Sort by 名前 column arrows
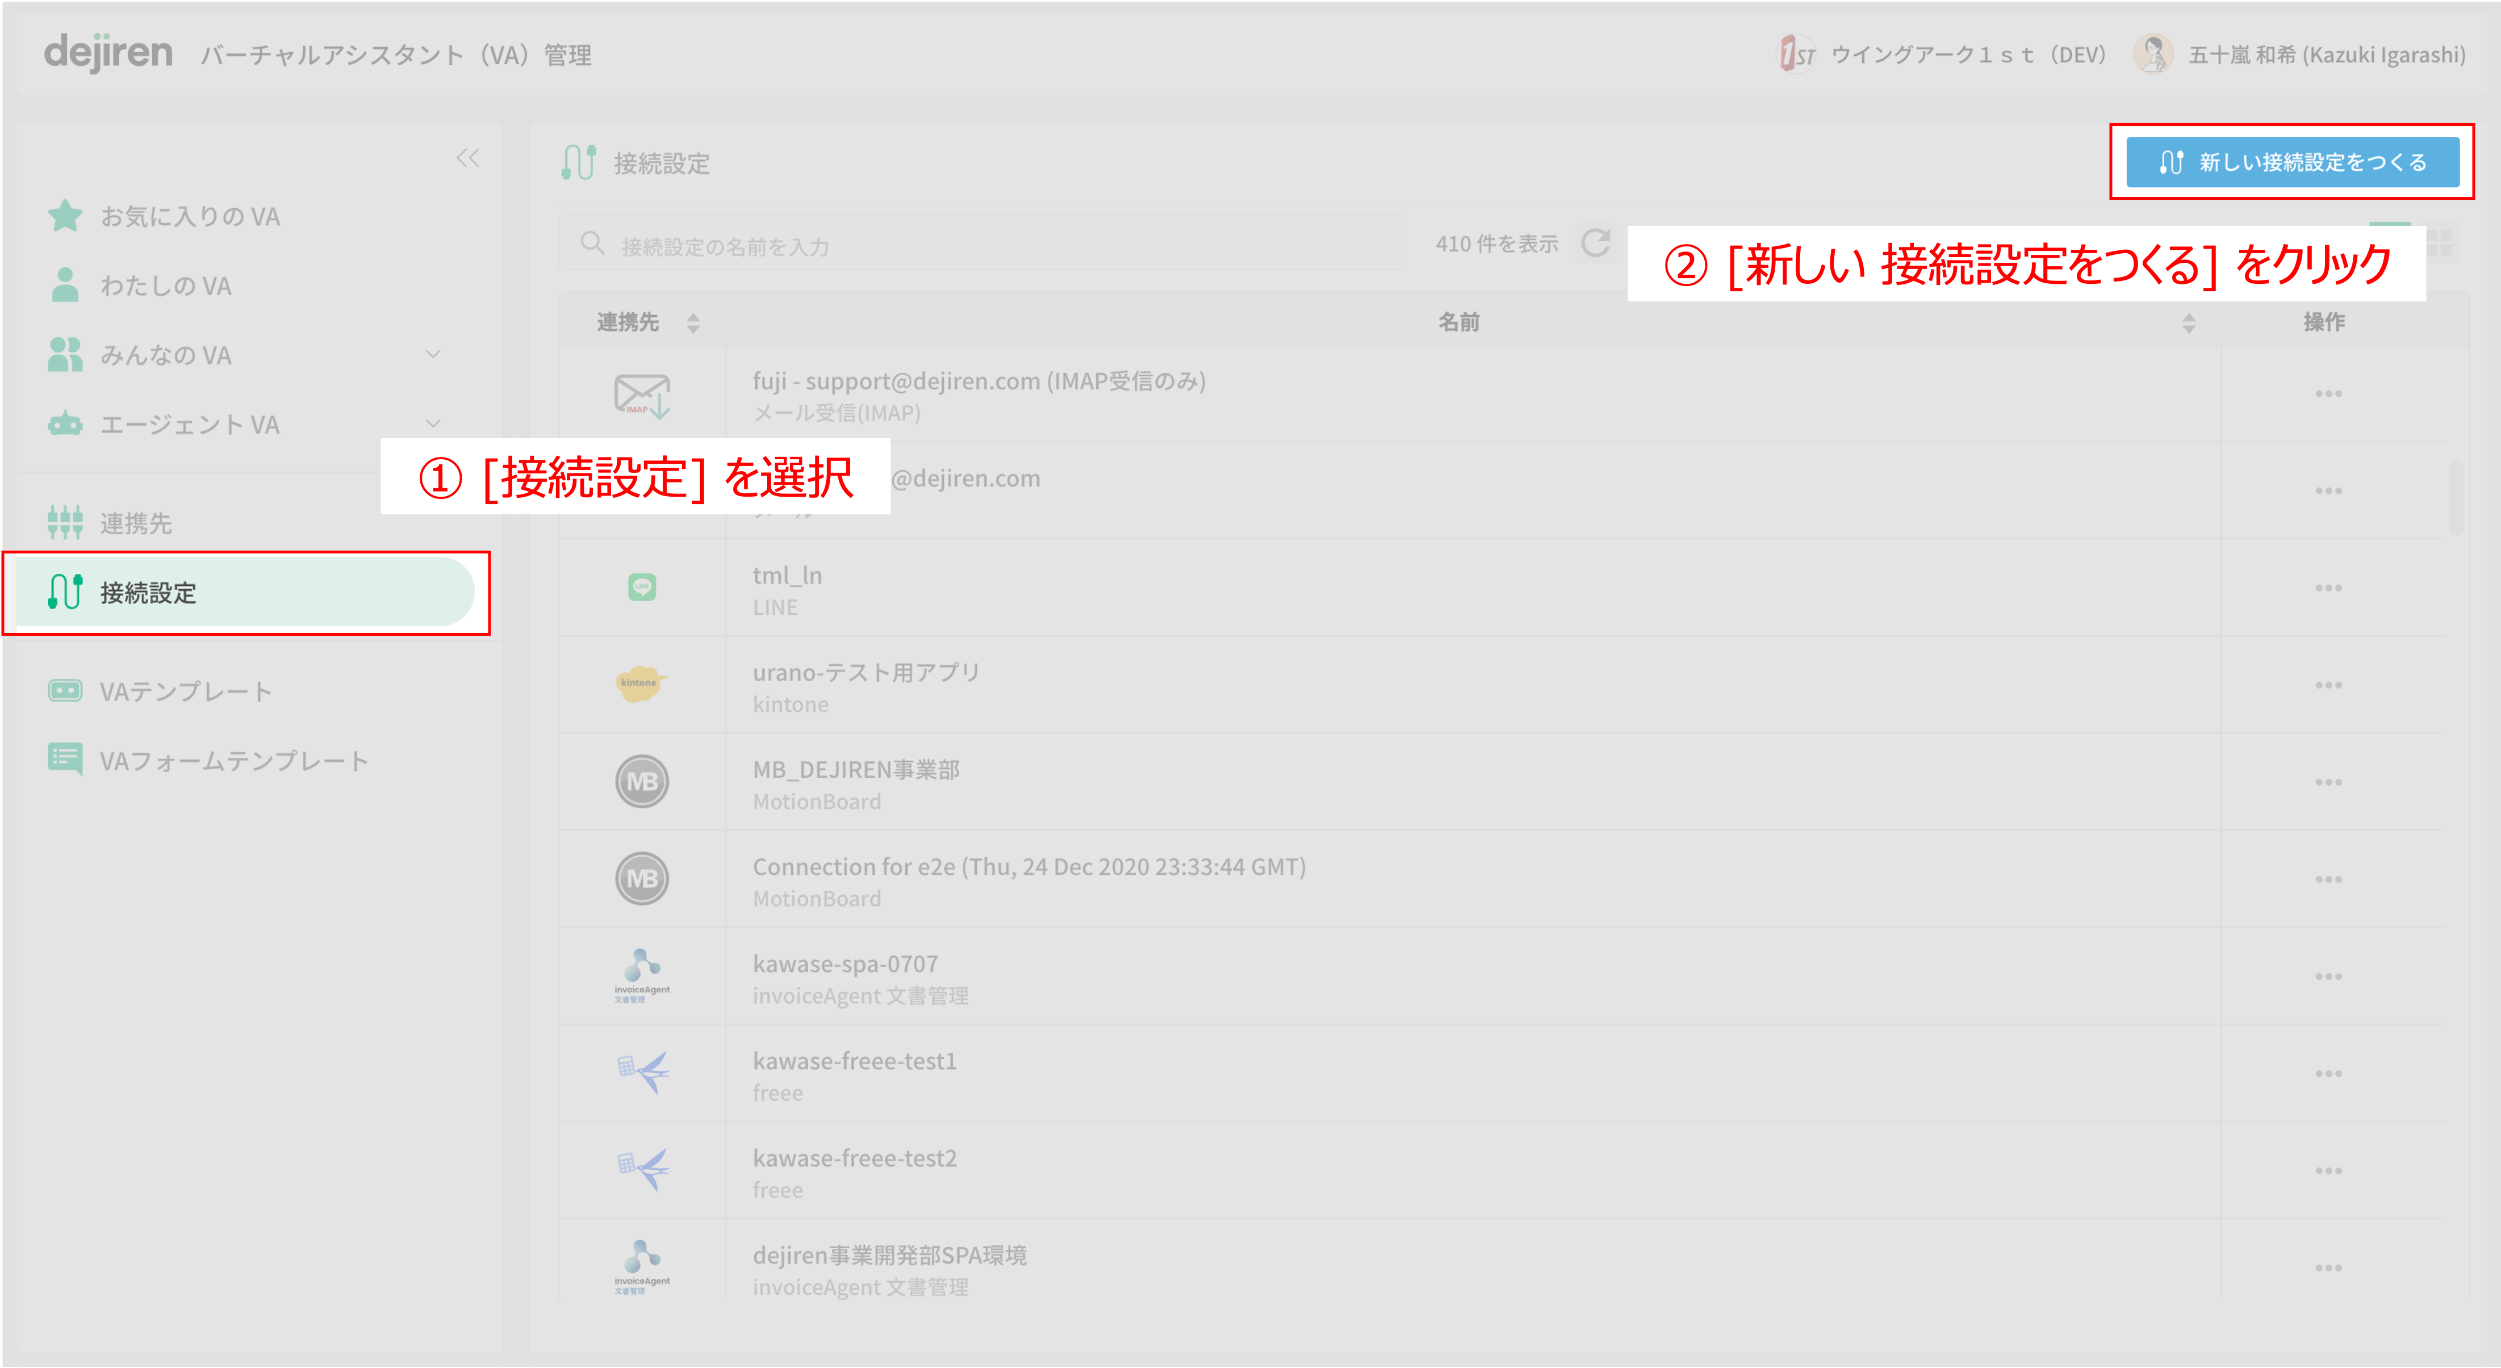Viewport: 2501px width, 1368px height. tap(2189, 323)
